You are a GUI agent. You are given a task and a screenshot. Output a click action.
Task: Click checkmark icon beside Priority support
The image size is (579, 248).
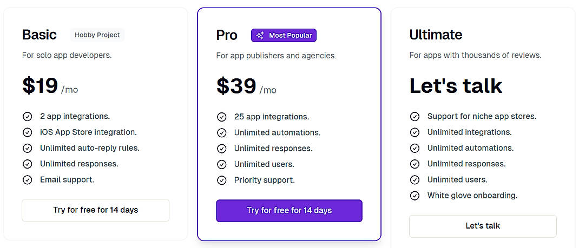221,180
